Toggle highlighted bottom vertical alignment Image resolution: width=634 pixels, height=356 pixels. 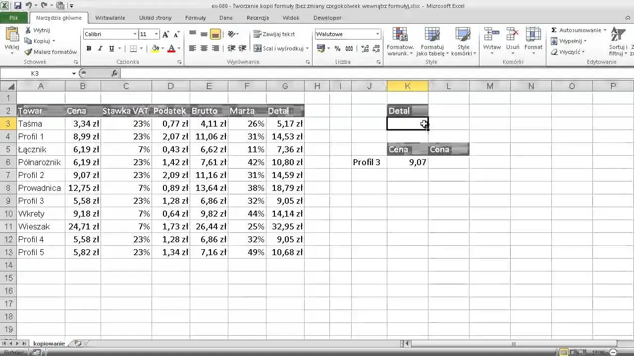pyautogui.click(x=215, y=34)
